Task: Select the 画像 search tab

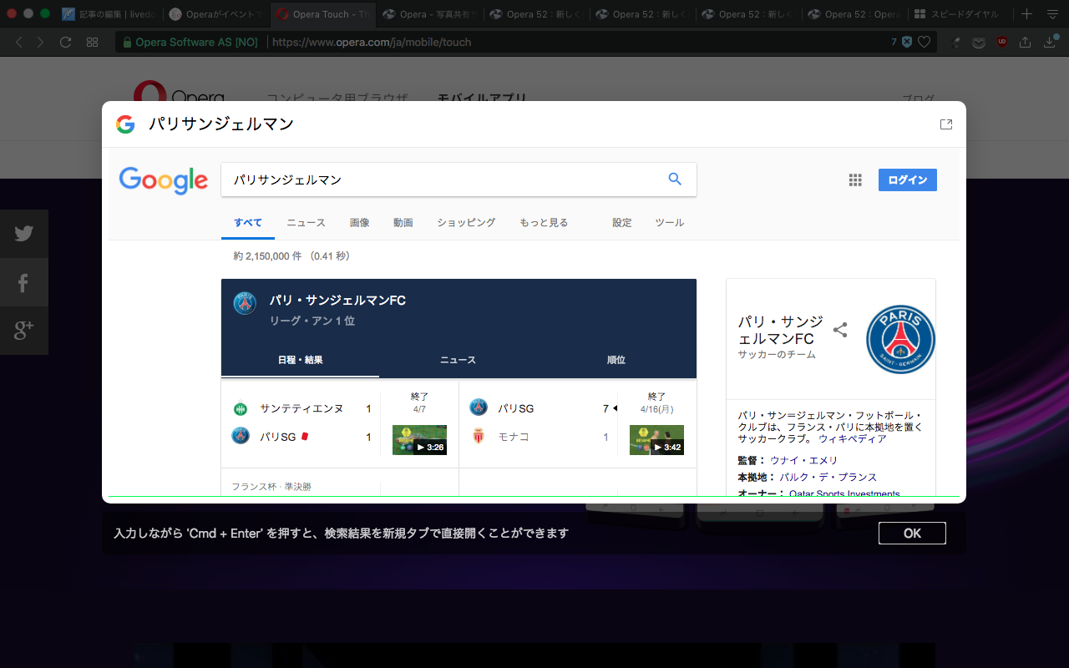Action: coord(359,223)
